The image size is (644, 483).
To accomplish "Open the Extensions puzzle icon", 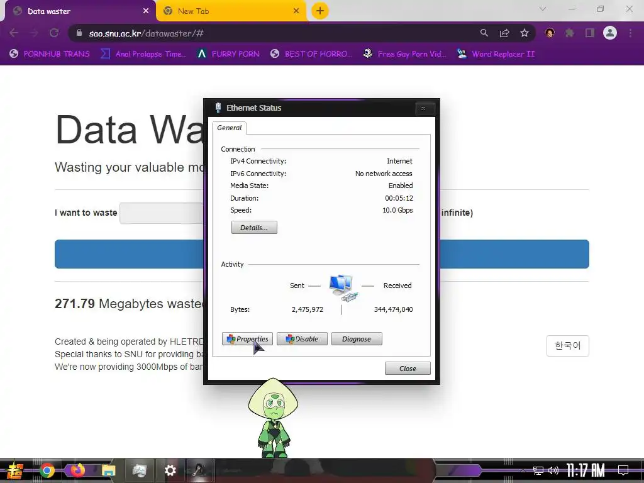I will (570, 33).
